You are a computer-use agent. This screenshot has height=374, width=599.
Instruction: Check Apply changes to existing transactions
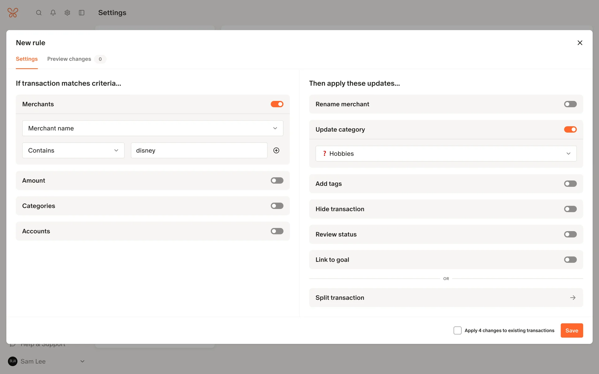point(457,330)
